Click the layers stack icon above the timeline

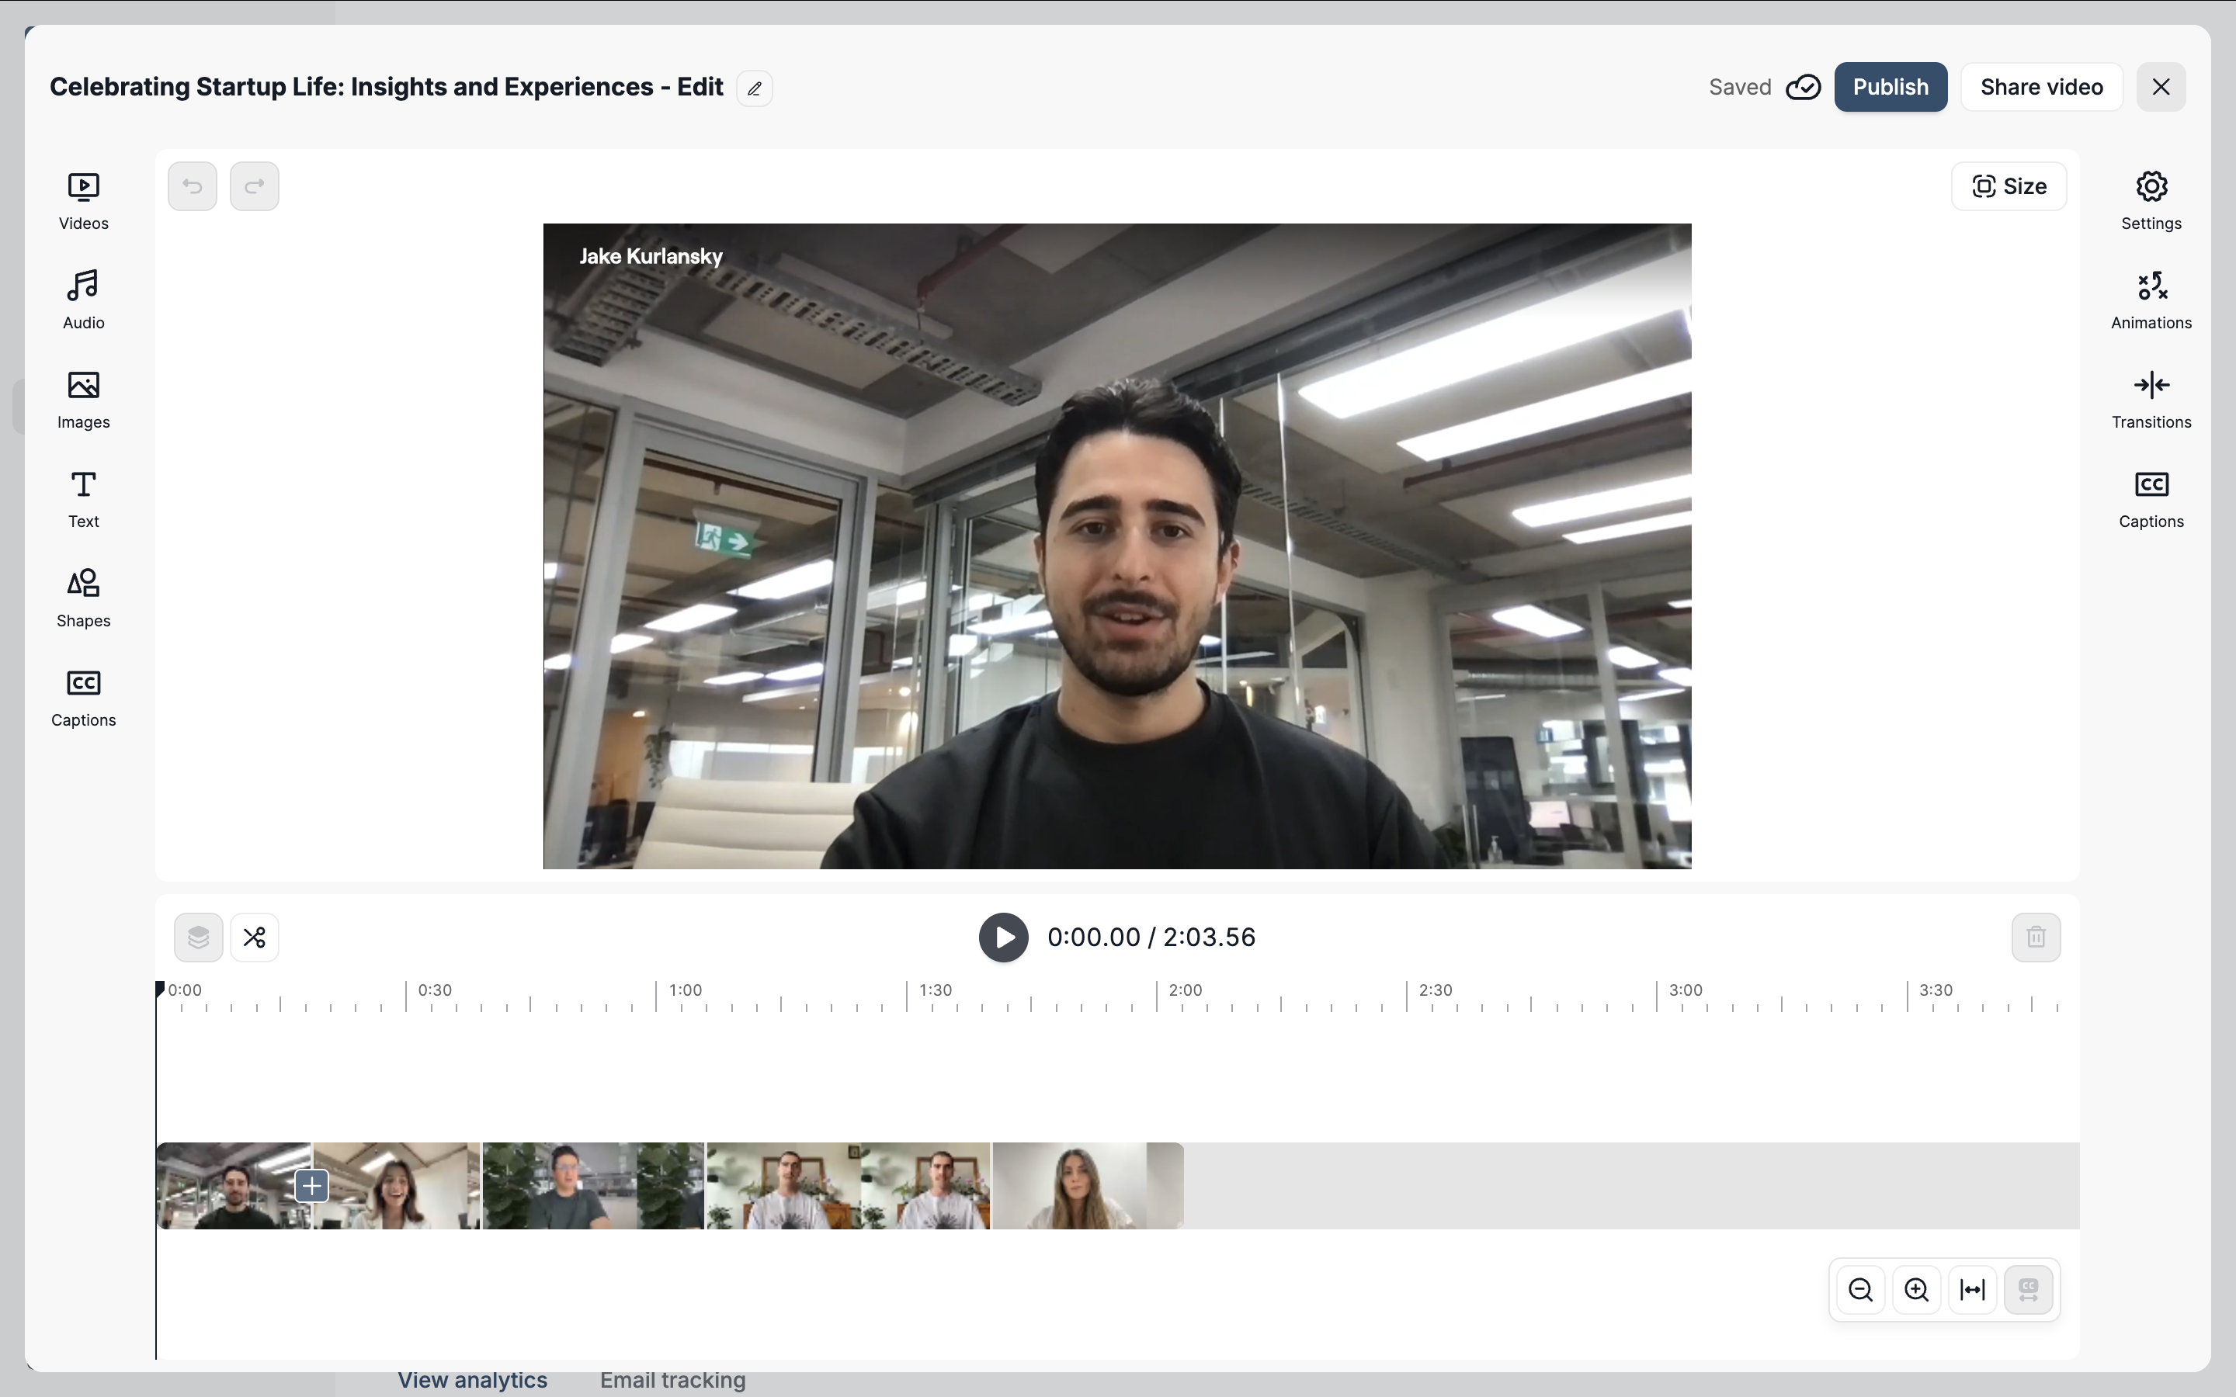coord(199,938)
